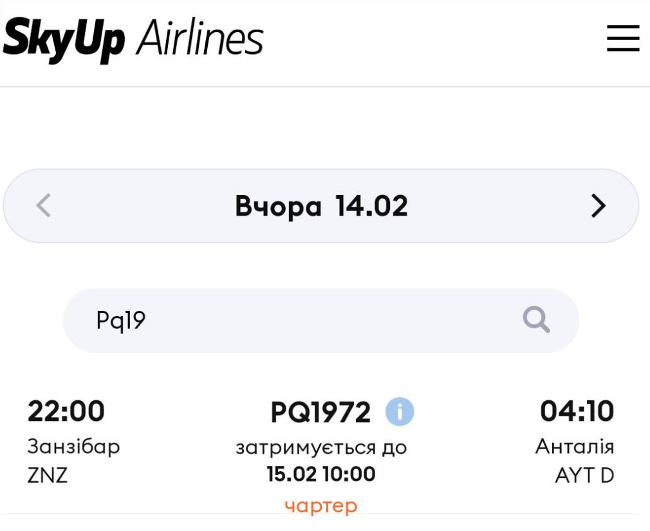The height and width of the screenshot is (531, 650).
Task: Select departure time 22:00
Action: tap(66, 411)
